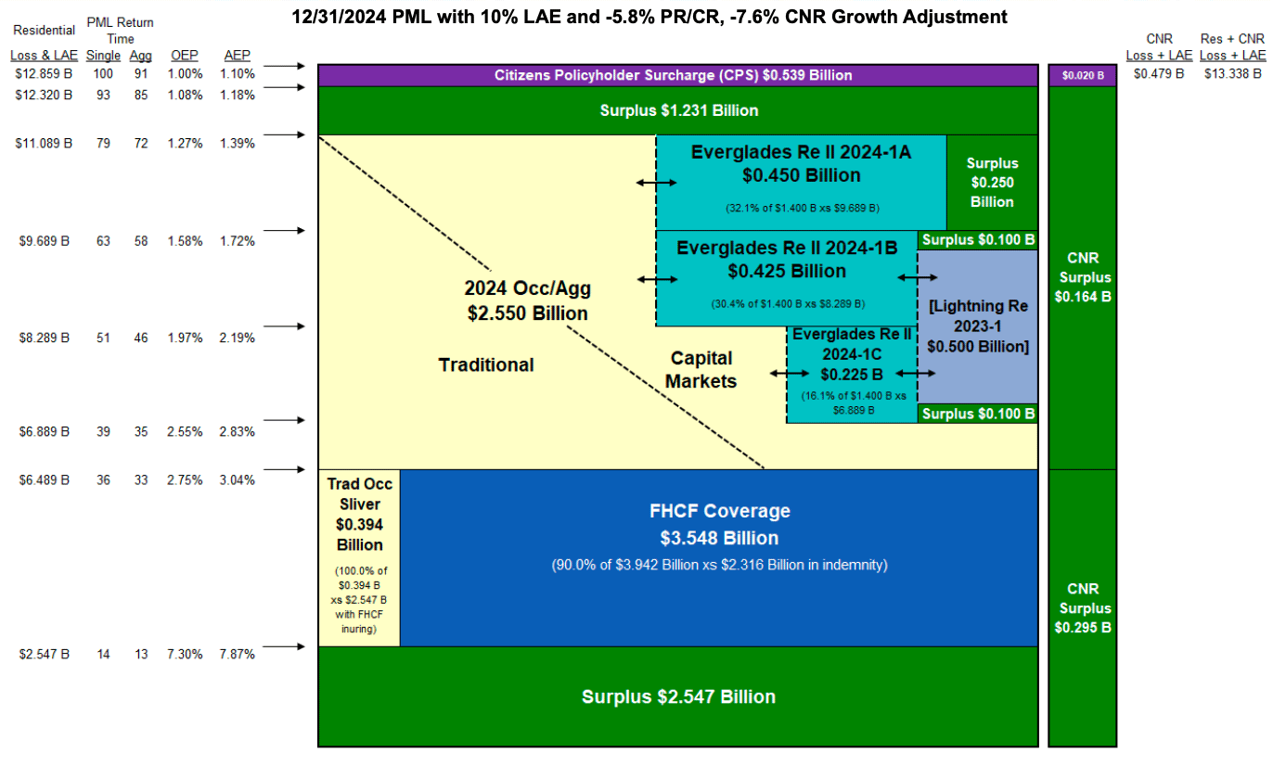Select the Surplus $0.100 B strip above Lightning Re
The image size is (1286, 766).
[978, 240]
